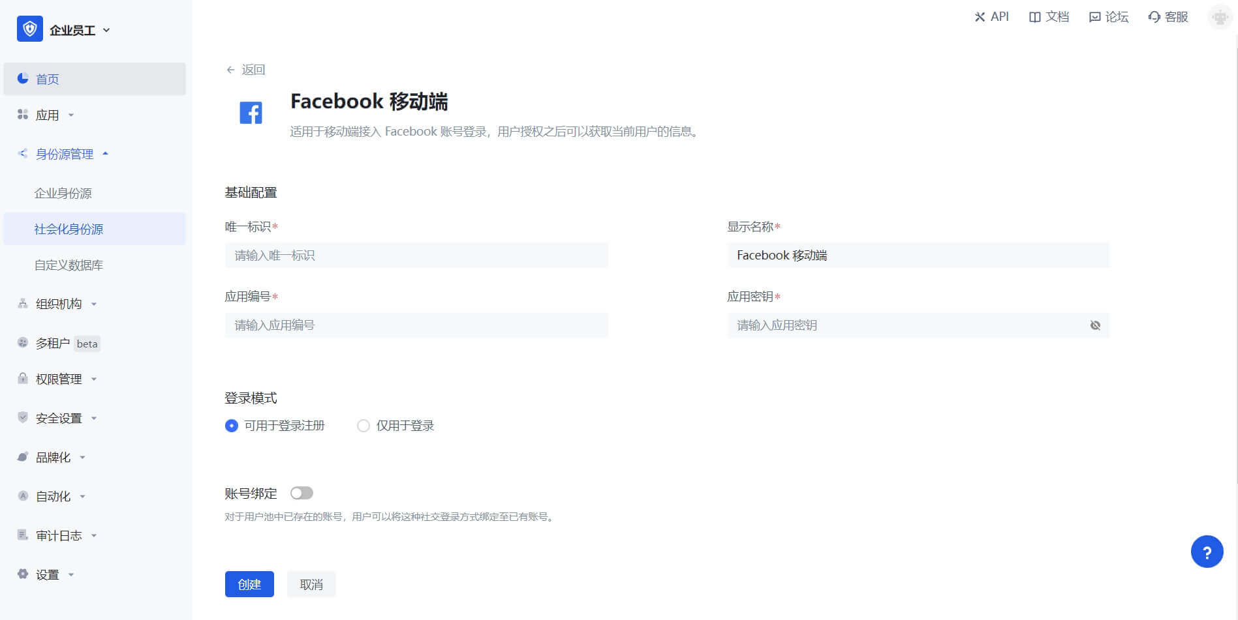The height and width of the screenshot is (620, 1238).
Task: Expand the 企业员工 user pool dropdown
Action: coord(106,30)
